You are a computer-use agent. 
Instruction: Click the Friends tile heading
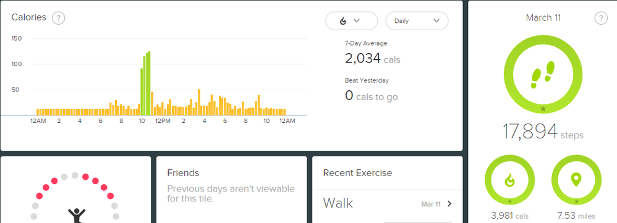183,173
